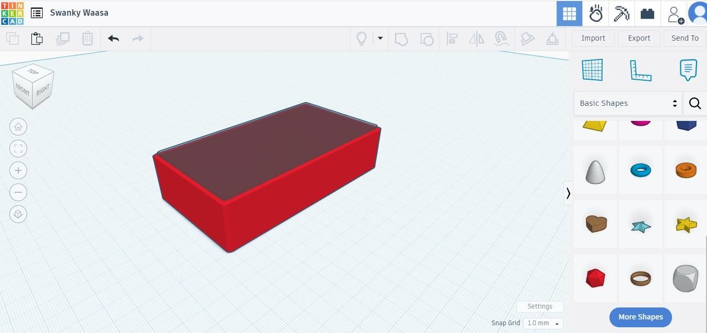Click the Align tool
Viewport: 707px width, 333px height.
tap(452, 39)
